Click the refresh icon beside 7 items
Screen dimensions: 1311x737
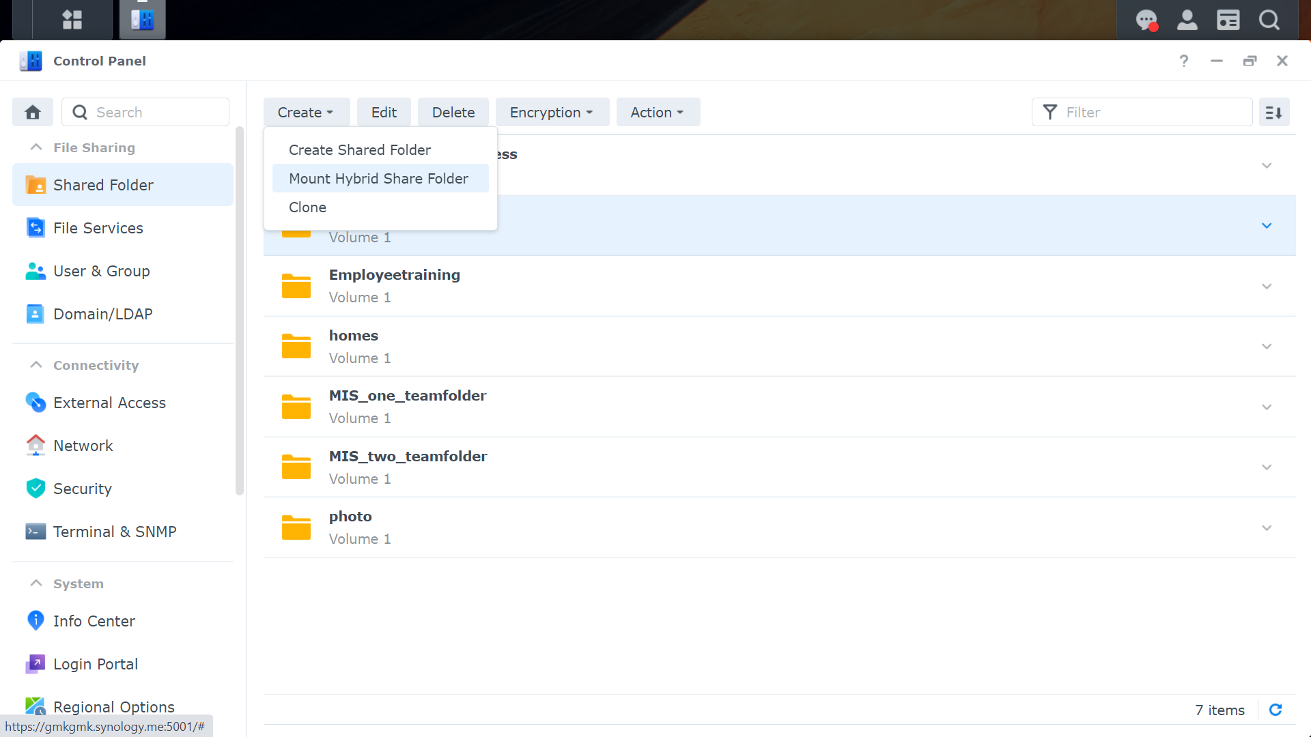(x=1275, y=710)
